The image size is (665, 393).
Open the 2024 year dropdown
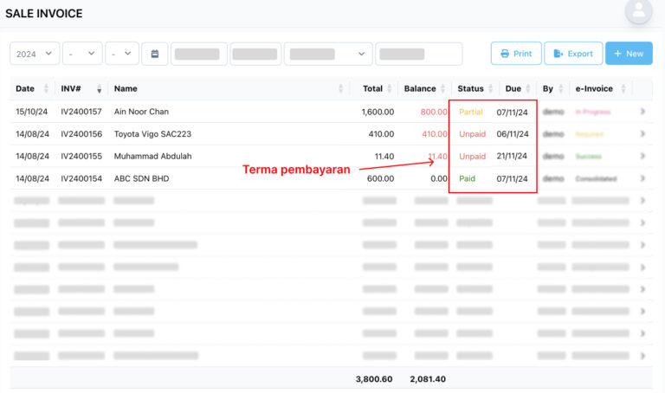point(35,54)
